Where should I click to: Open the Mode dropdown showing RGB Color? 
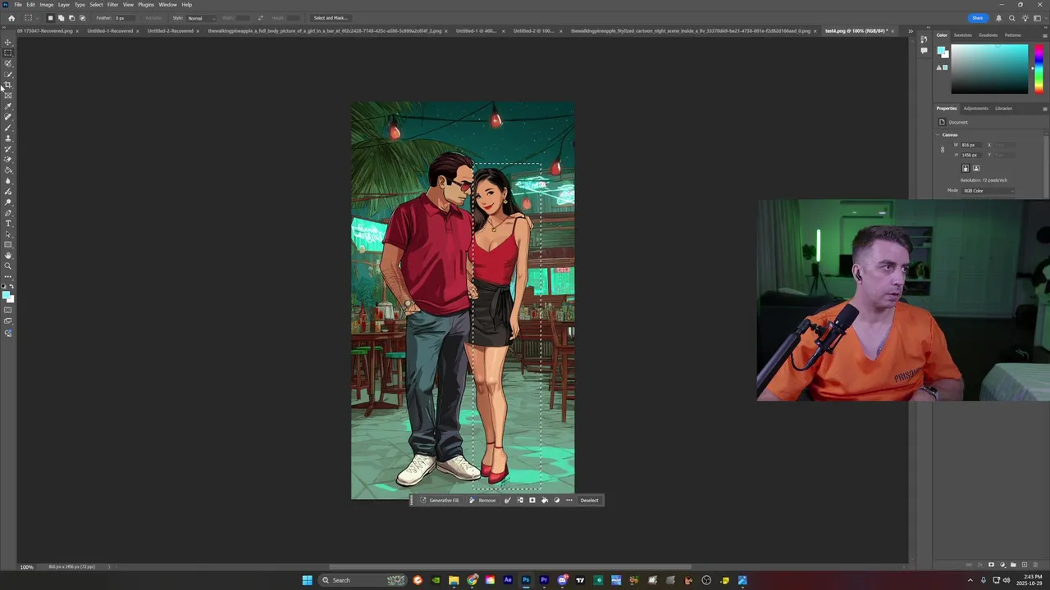tap(988, 190)
